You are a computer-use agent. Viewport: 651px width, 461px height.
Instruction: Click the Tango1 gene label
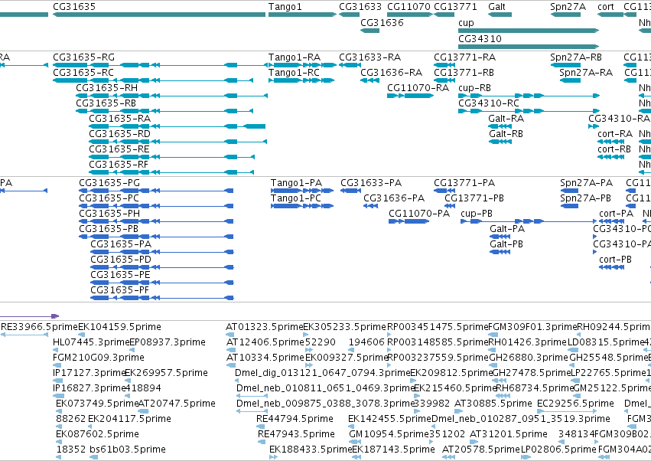tap(285, 7)
